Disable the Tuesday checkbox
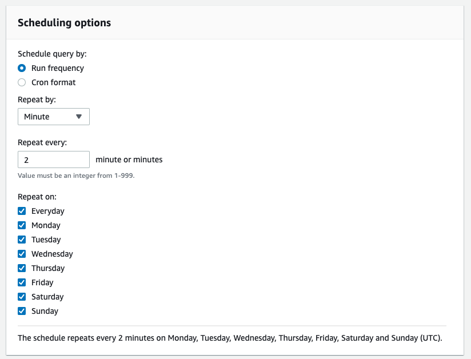Viewport: 471px width, 359px height. coord(22,240)
